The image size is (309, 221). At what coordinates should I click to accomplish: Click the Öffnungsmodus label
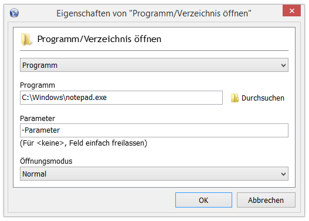click(x=46, y=161)
